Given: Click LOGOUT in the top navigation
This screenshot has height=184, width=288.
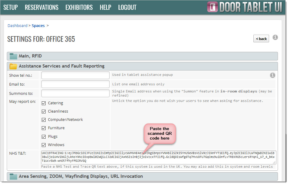Looking at the screenshot, I should pyautogui.click(x=127, y=7).
